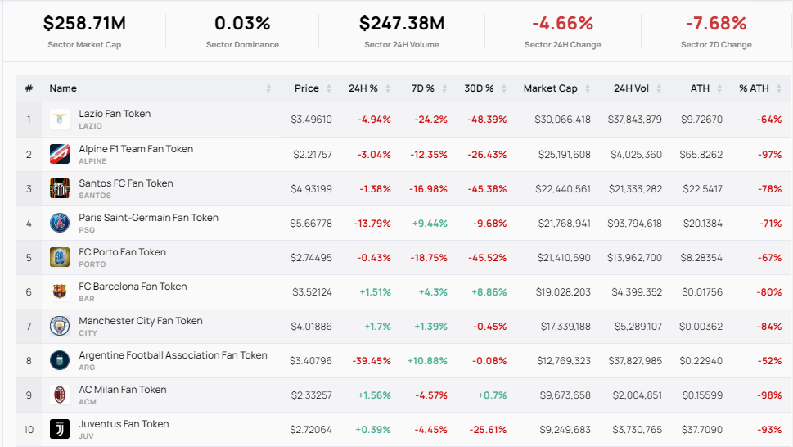The width and height of the screenshot is (793, 447).
Task: Sort by % ATH column arrows
Action: coord(779,88)
